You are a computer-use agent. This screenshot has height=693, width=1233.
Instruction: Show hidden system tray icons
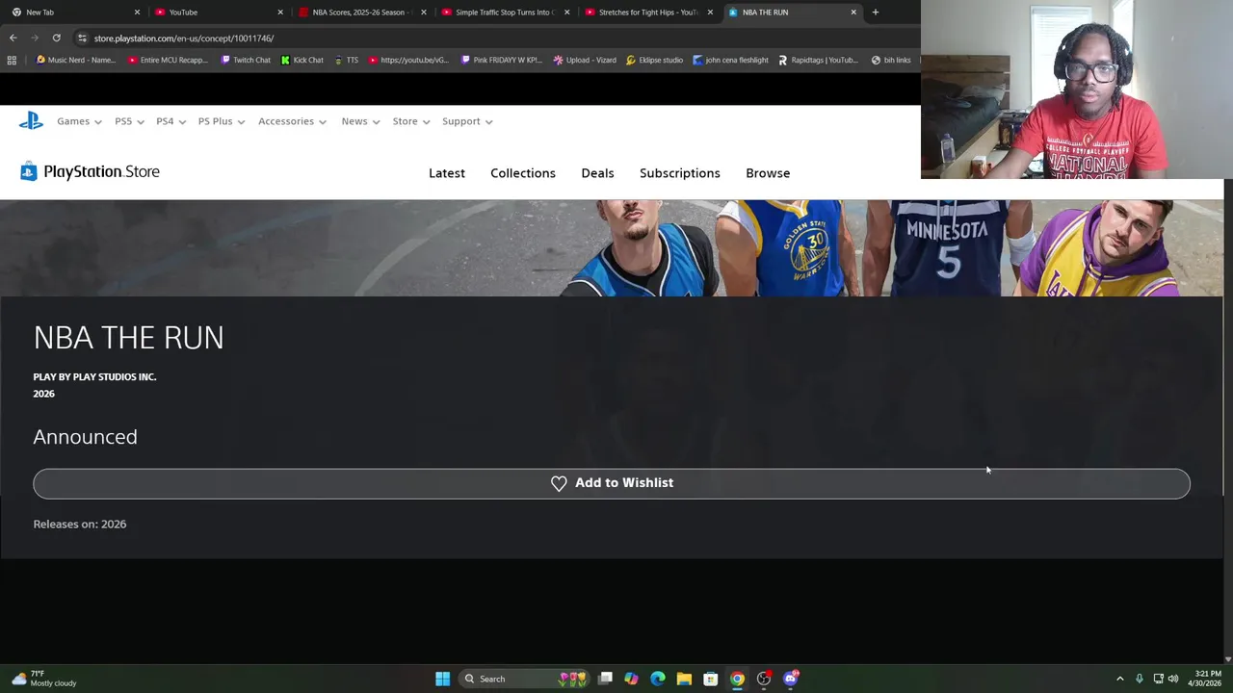(1119, 679)
